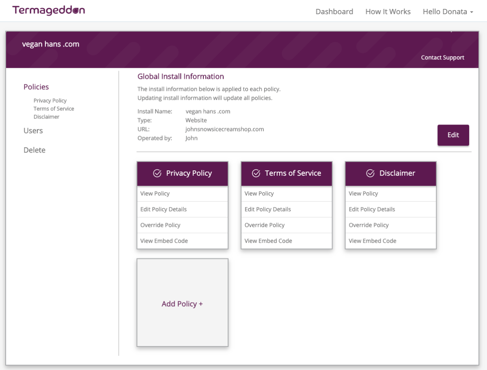Click the checkmark icon on Disclaimer card
Viewport: 487px width, 370px height.
tap(371, 173)
